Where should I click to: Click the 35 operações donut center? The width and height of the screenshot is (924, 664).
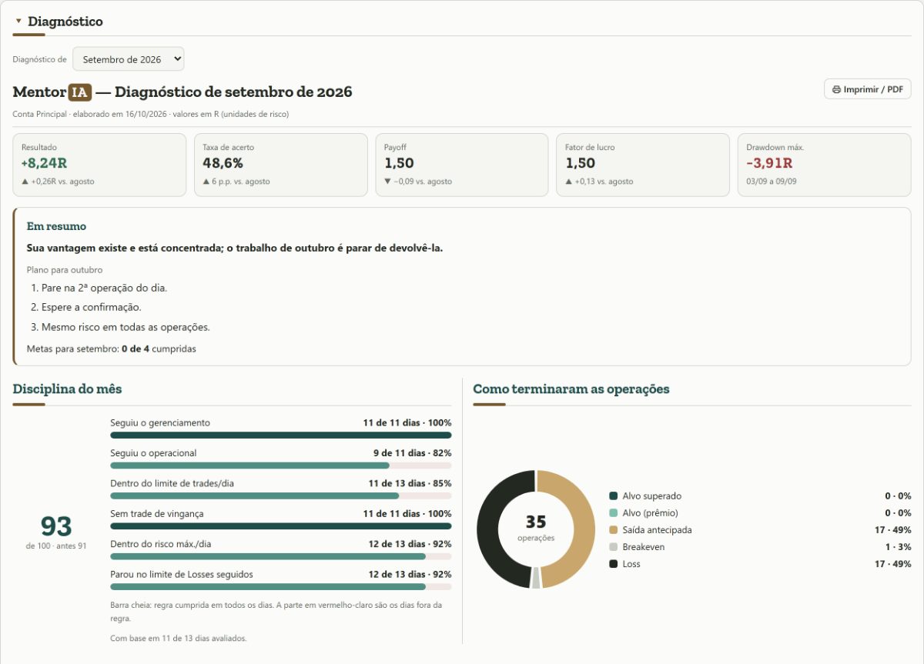pyautogui.click(x=536, y=528)
